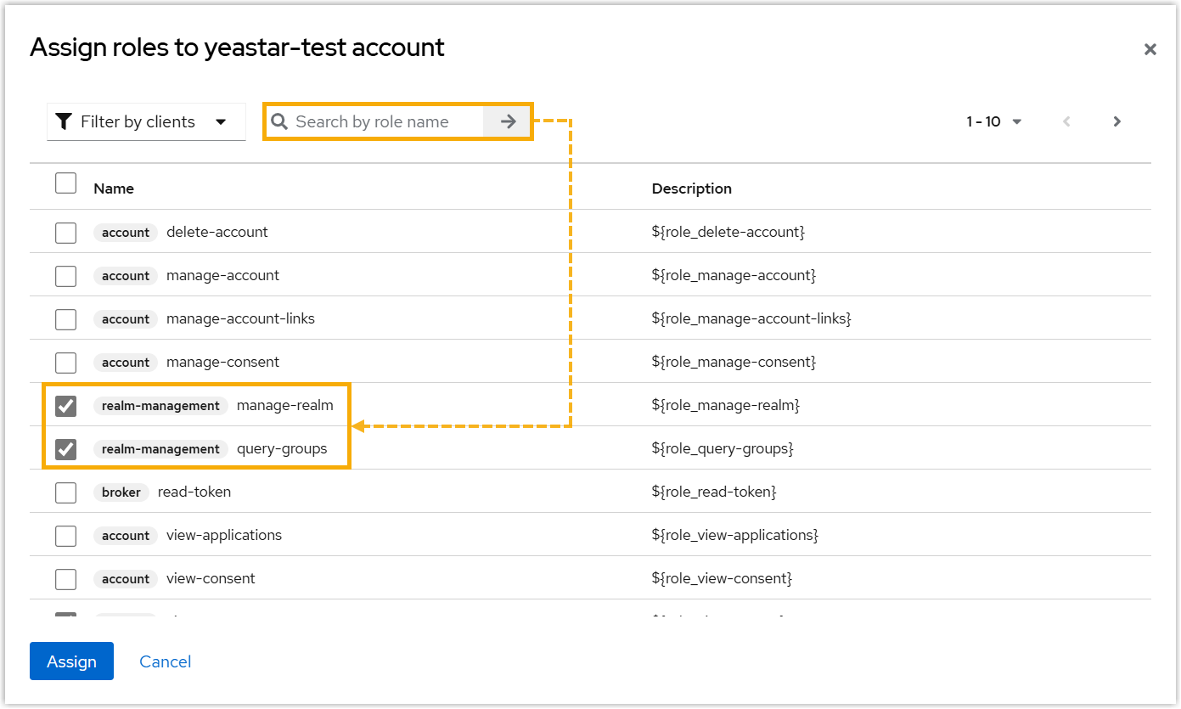Click the Cancel link
This screenshot has height=709, width=1181.
pyautogui.click(x=166, y=661)
